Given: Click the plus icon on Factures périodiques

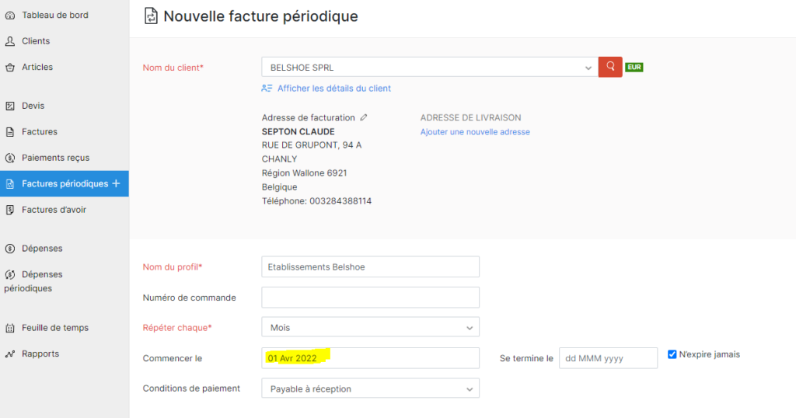Looking at the screenshot, I should point(117,183).
